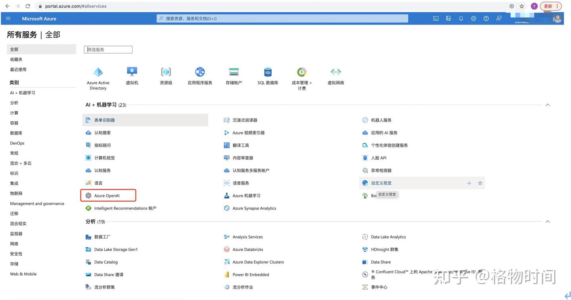Open the 成本管理 + 计费 icon
This screenshot has height=300, width=571.
(301, 72)
